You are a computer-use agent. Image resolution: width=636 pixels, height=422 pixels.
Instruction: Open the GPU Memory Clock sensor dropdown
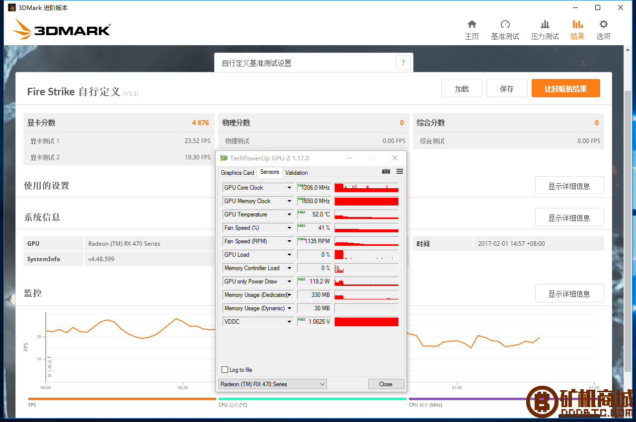(x=290, y=201)
